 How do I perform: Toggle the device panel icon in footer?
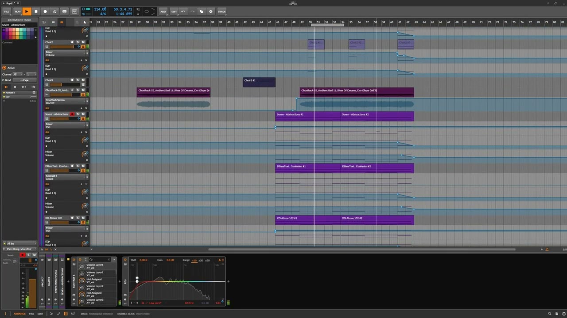pyautogui.click(x=66, y=314)
